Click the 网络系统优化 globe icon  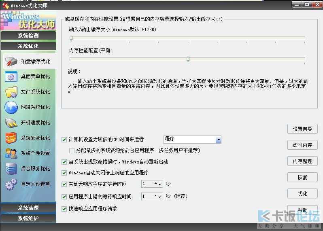(x=11, y=107)
